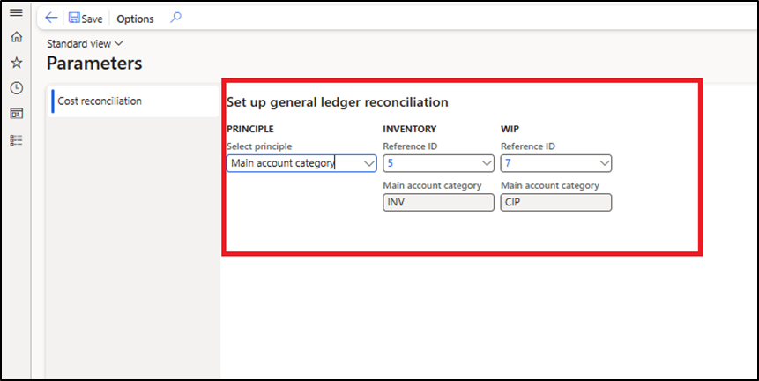
Task: Click the Set up general ledger reconciliation heading
Action: tap(338, 102)
